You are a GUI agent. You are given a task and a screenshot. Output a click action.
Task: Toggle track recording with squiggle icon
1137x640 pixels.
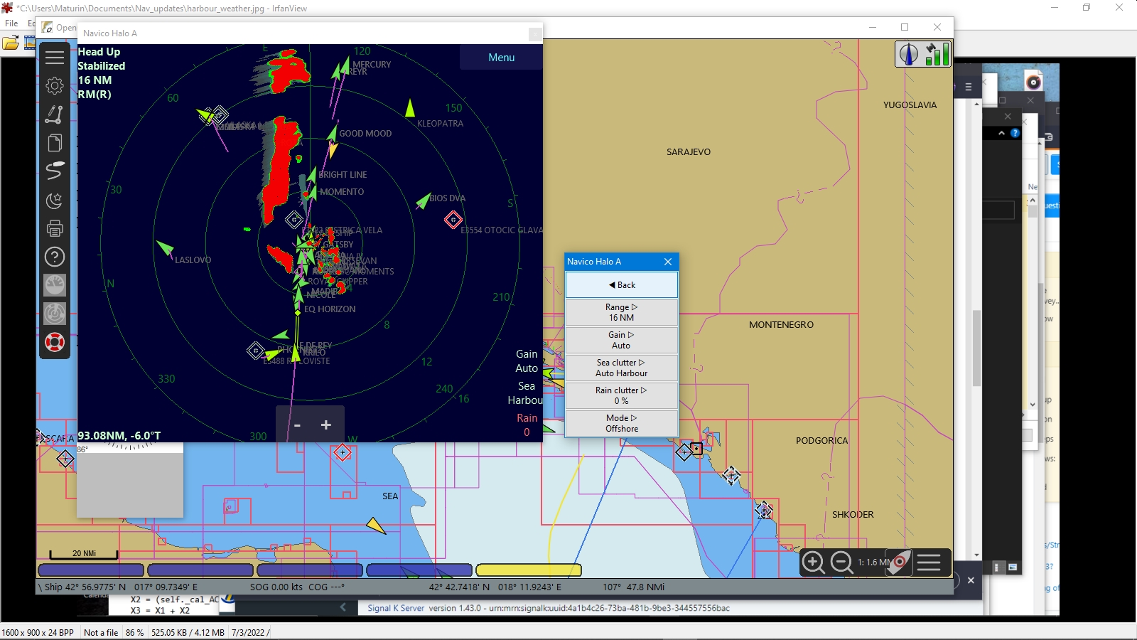(x=55, y=171)
